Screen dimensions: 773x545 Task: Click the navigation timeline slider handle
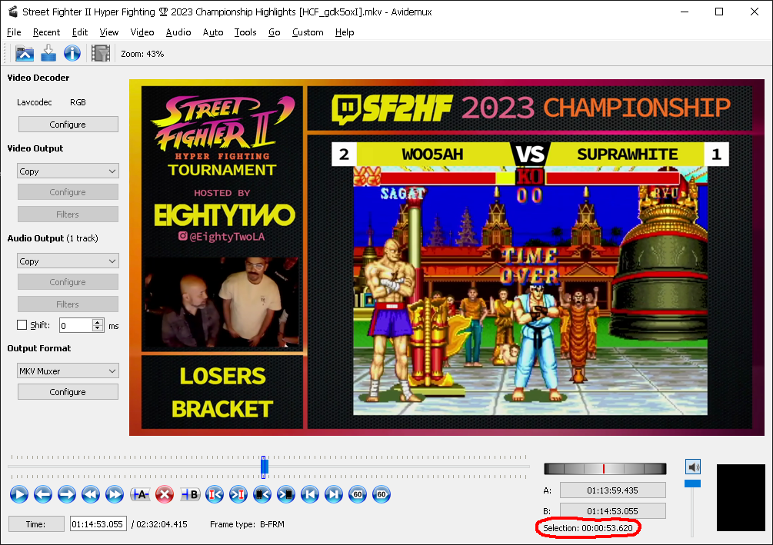point(265,467)
